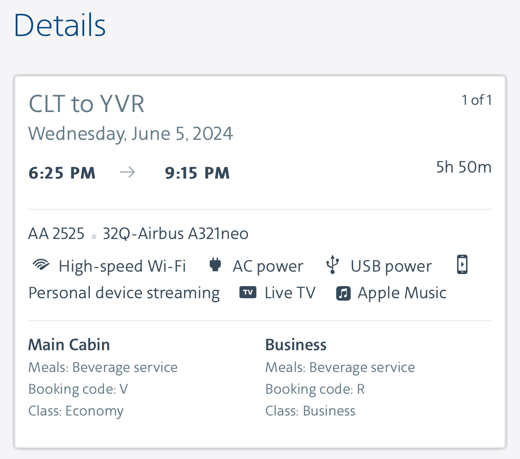Click the arrow between departure and arrival times

[x=128, y=172]
